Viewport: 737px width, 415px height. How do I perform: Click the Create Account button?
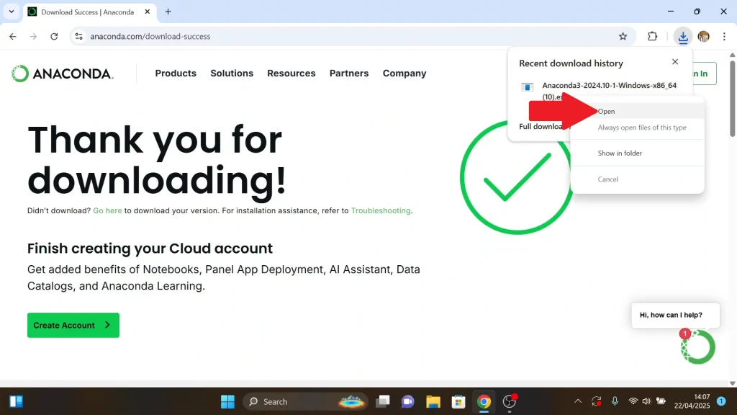coord(73,325)
